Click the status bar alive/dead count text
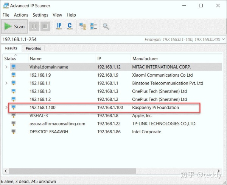The image size is (227, 185). click(x=28, y=181)
